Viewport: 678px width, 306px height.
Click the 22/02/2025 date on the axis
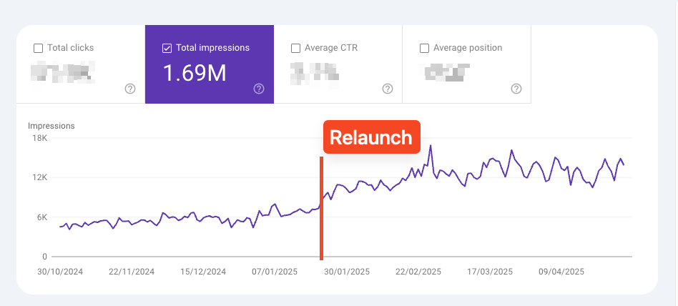point(418,272)
